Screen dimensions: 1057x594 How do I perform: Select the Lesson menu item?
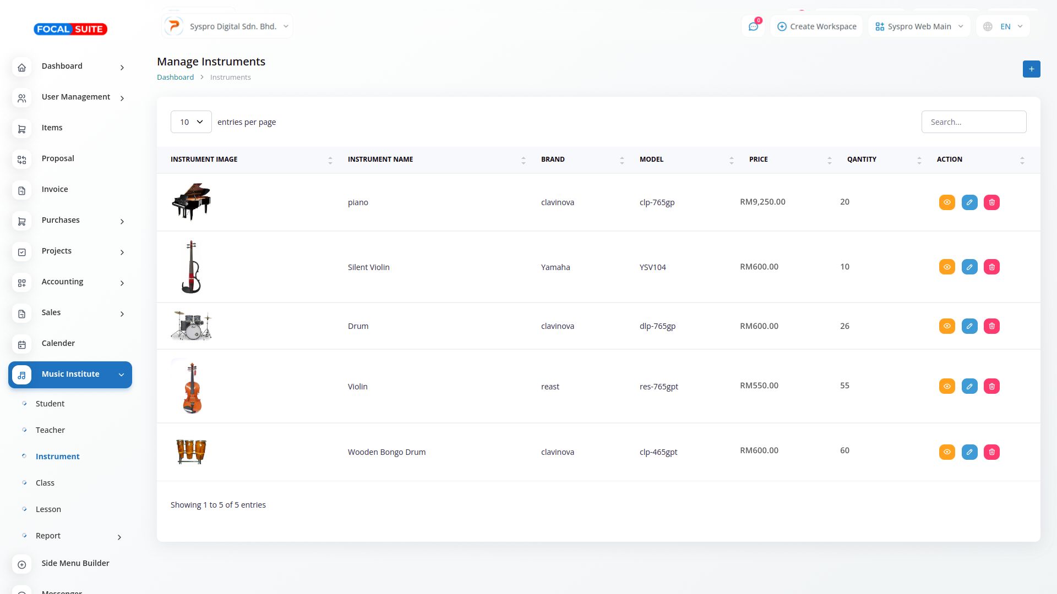point(48,509)
